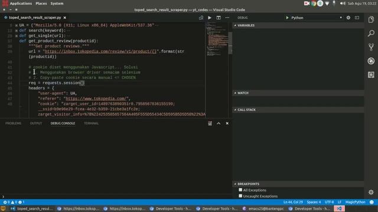Click UTF-8 encoding in status bar
The width and height of the screenshot is (378, 212).
[x=330, y=202]
